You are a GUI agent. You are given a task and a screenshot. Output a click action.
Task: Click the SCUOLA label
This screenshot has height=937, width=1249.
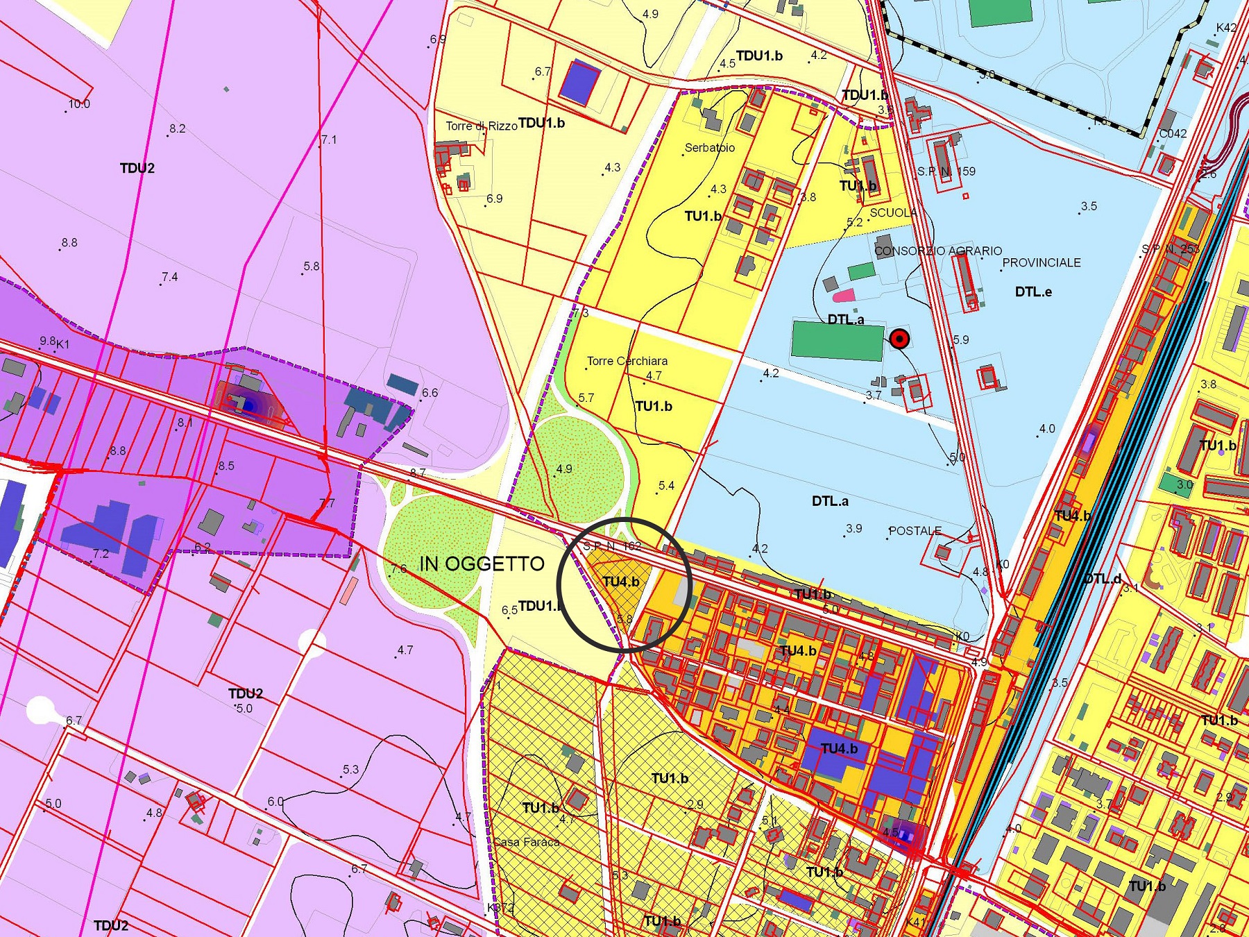pyautogui.click(x=894, y=212)
